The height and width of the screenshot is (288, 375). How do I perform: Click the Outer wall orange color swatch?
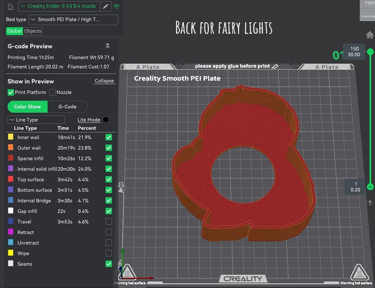pyautogui.click(x=11, y=147)
